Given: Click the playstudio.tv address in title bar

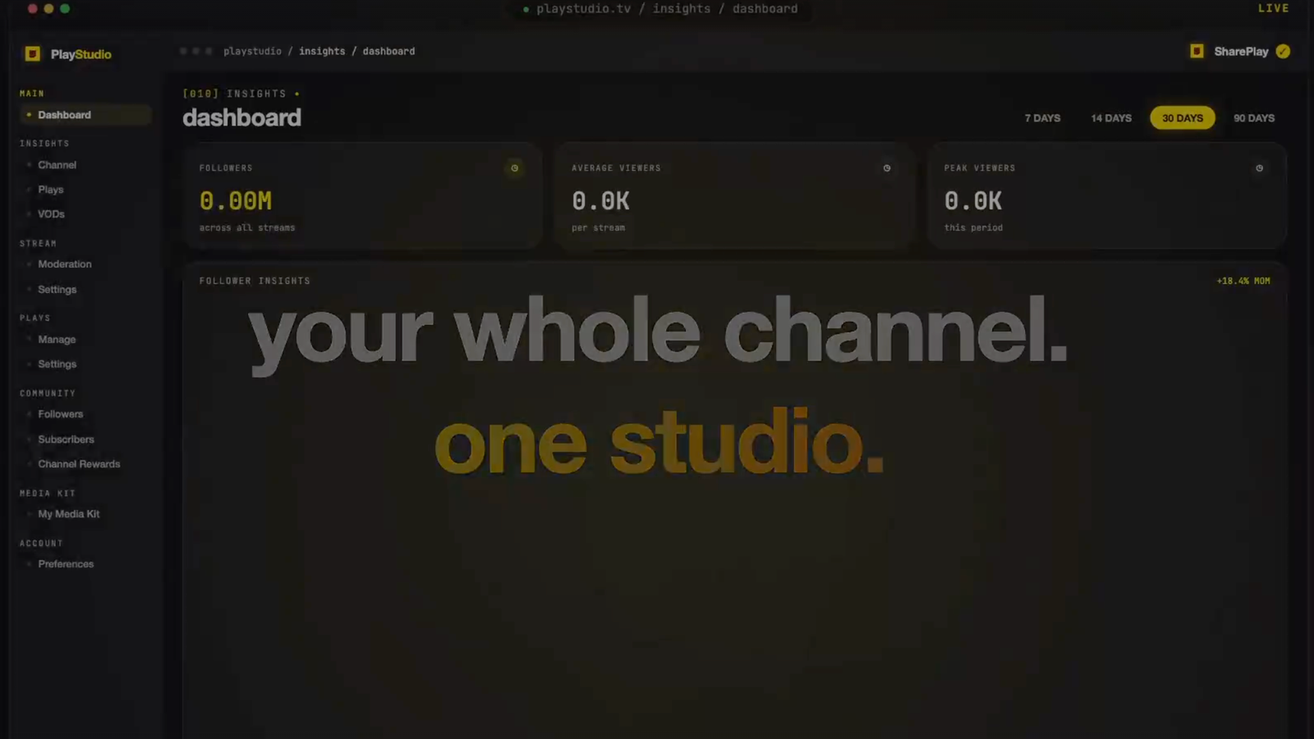Looking at the screenshot, I should pos(667,9).
